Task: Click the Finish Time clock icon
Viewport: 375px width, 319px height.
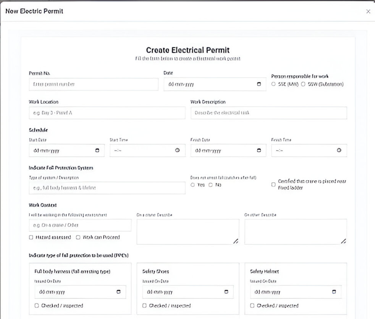Action: [339, 150]
